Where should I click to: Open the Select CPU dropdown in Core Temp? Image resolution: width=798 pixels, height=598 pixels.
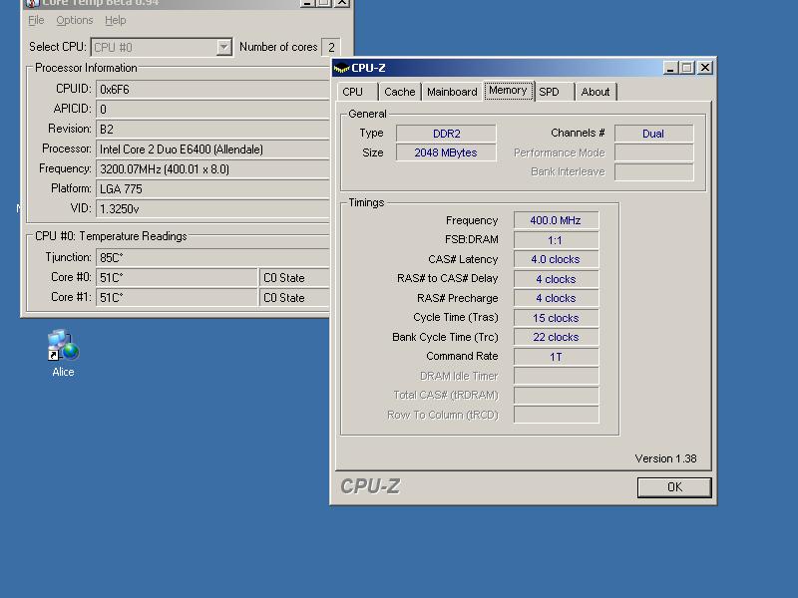point(223,47)
